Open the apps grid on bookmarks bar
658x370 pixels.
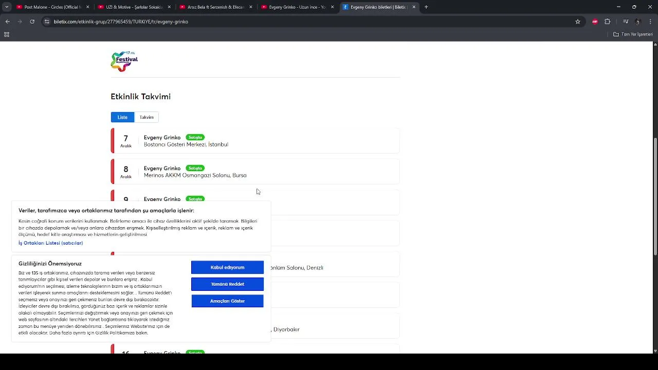tap(7, 34)
